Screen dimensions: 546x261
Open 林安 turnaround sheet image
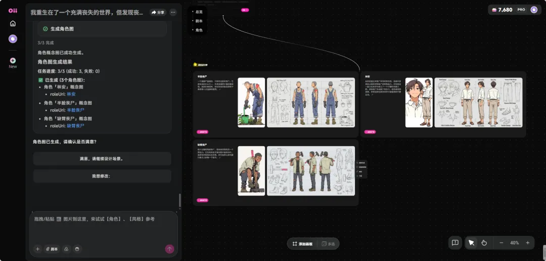click(x=478, y=103)
